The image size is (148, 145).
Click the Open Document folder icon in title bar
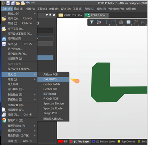click(x=18, y=3)
